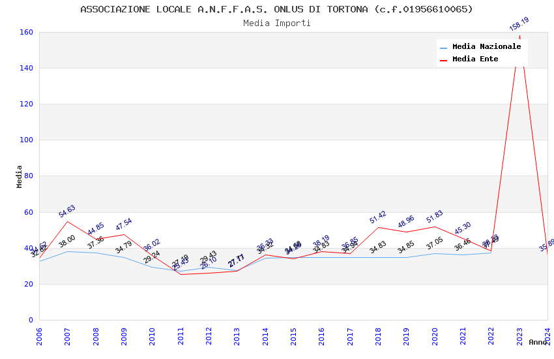
Task: Click the 2014 x-axis year label
Action: [x=265, y=336]
